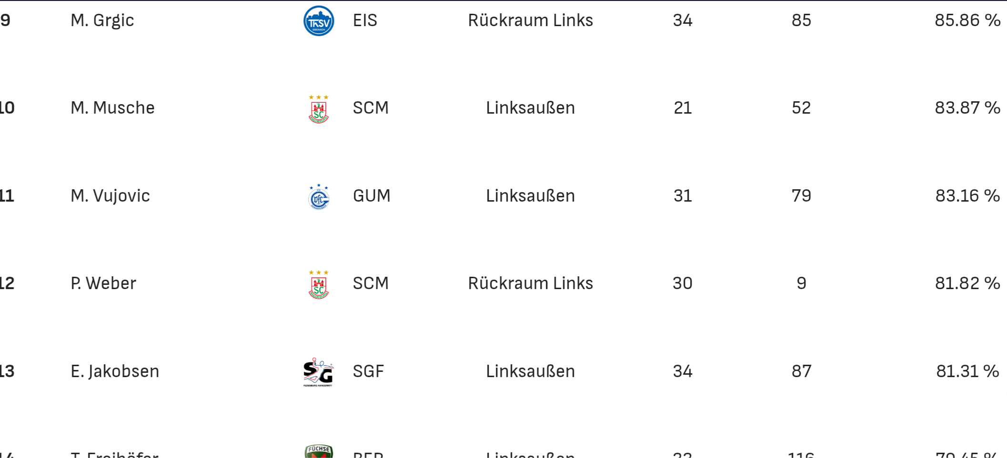The height and width of the screenshot is (458, 1007).
Task: Click the SG Flensburg-Handewitt logo
Action: point(319,372)
